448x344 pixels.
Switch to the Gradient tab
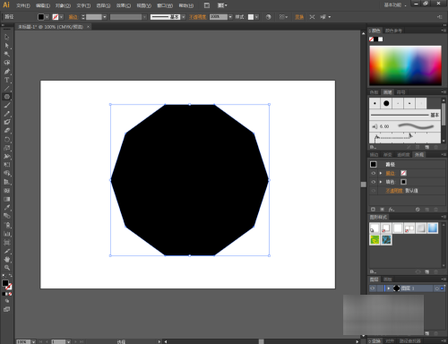[388, 155]
